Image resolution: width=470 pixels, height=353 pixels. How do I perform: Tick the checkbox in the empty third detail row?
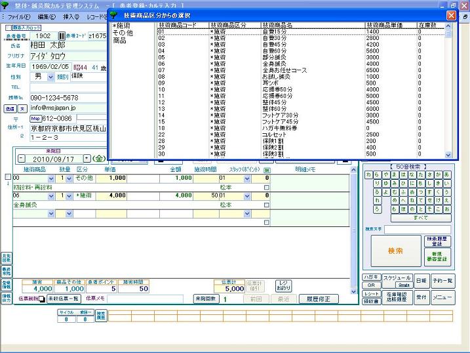(267, 222)
